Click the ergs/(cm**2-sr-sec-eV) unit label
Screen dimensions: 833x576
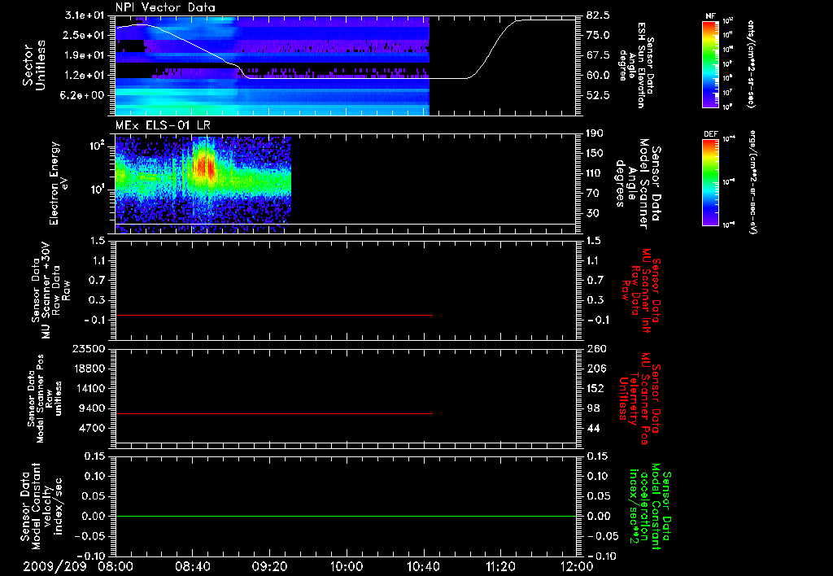click(752, 183)
